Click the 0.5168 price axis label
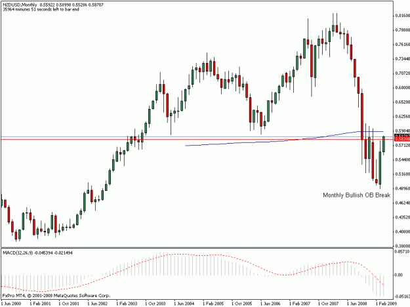 402,174
